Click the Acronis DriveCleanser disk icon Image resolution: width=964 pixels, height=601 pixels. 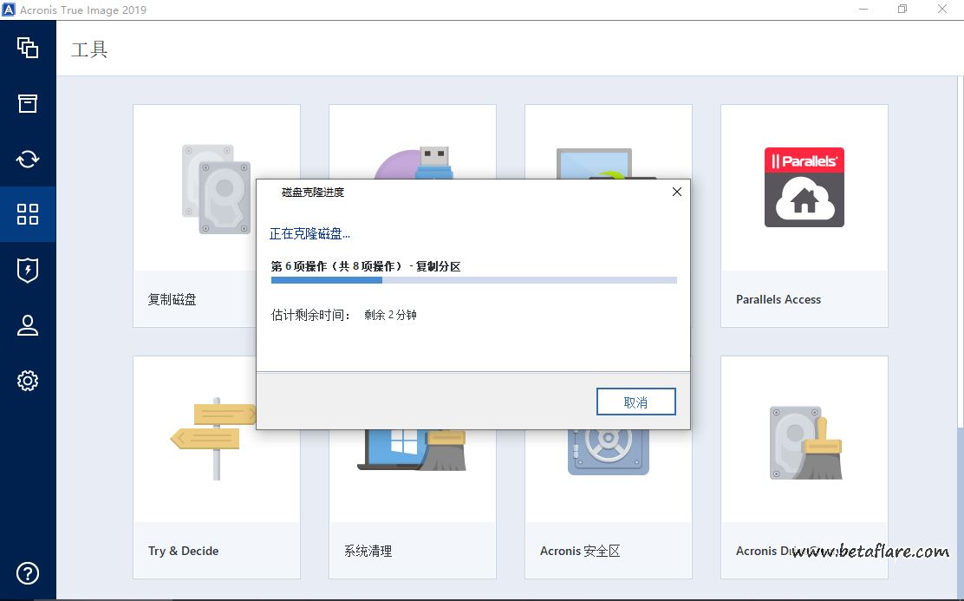coord(805,442)
